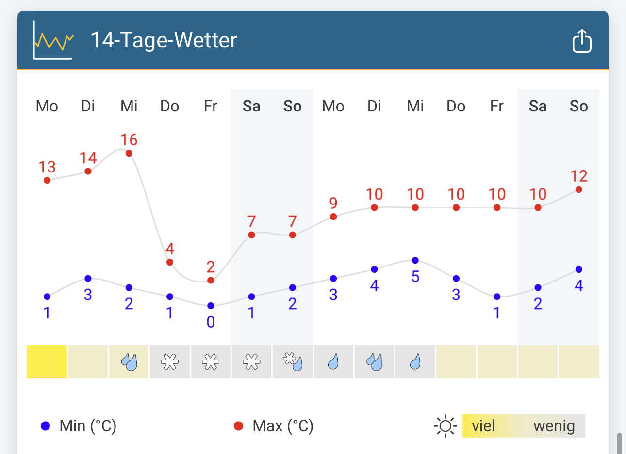
Task: Click the double raindrop icon under first Mi
Action: pos(129,362)
